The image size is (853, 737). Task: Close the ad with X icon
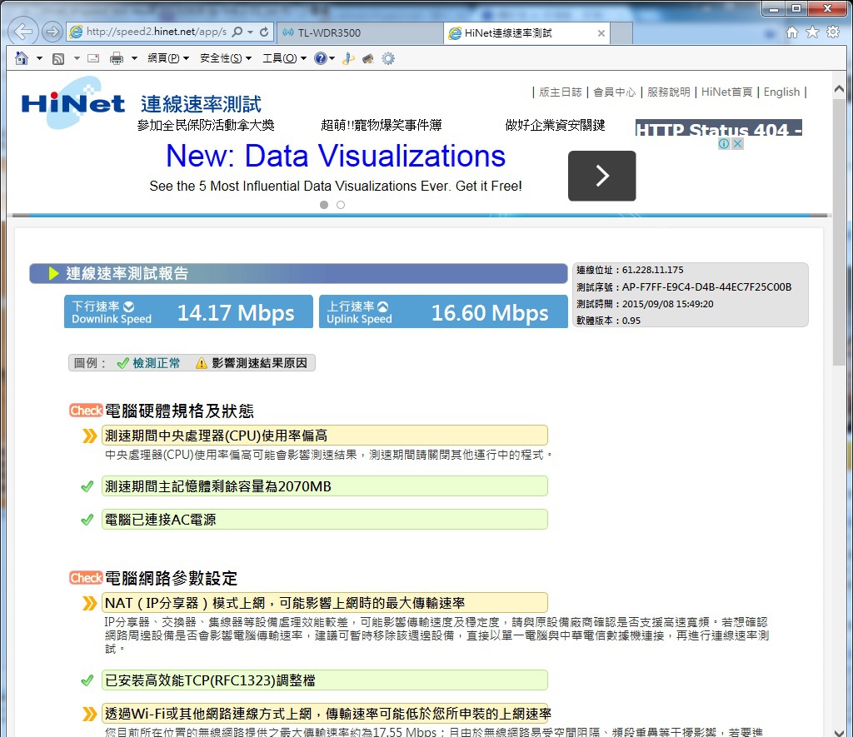pyautogui.click(x=738, y=143)
